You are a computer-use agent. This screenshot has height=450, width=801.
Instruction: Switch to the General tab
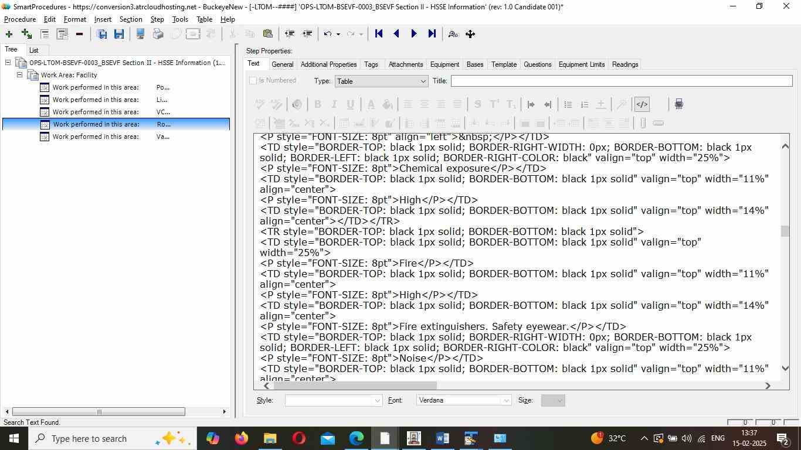pos(282,64)
